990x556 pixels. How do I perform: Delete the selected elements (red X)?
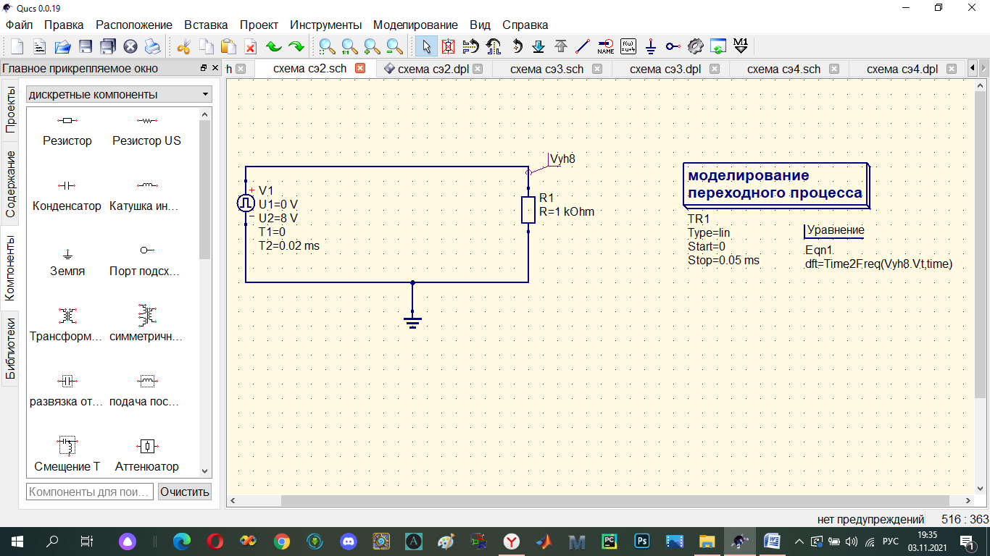[251, 47]
